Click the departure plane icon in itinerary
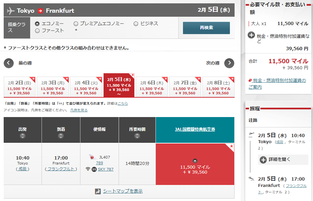Image resolution: width=313 pixels, height=201 pixels. coord(252,135)
